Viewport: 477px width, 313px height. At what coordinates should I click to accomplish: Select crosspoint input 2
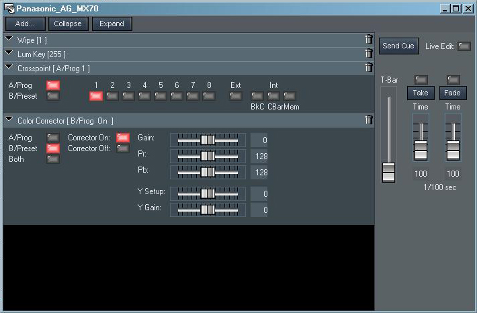tap(112, 96)
